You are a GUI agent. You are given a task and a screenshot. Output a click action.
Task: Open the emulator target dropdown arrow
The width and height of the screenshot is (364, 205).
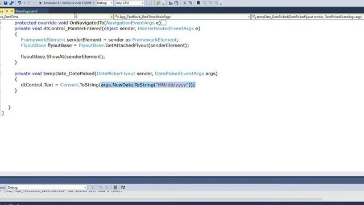93,3
